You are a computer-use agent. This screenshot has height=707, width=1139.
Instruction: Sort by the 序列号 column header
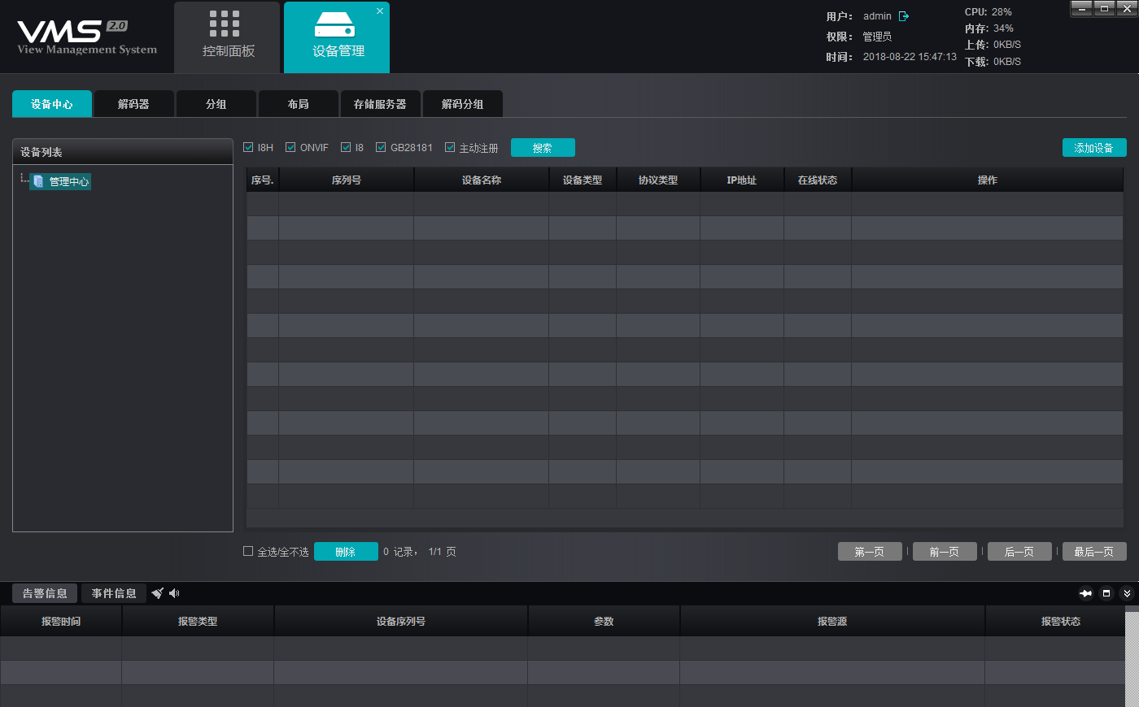click(347, 180)
